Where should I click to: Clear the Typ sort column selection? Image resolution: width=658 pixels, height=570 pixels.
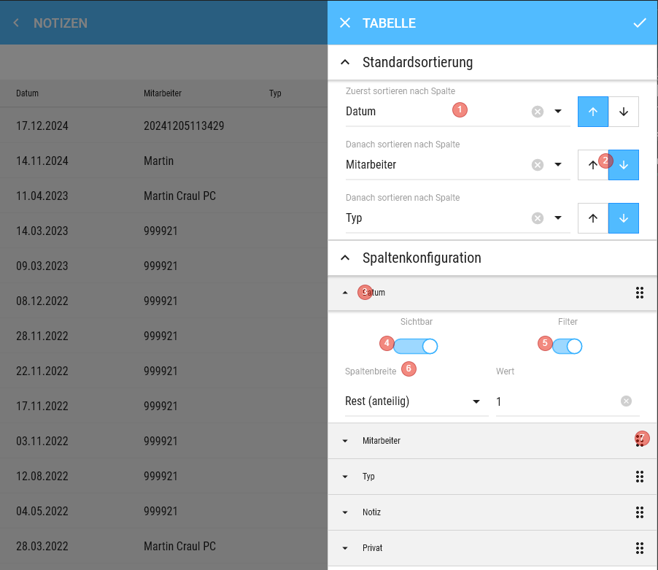(x=538, y=218)
